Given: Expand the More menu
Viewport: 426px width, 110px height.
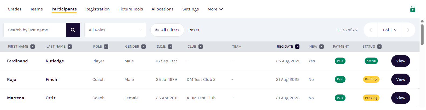Looking at the screenshot, I should pyautogui.click(x=215, y=9).
